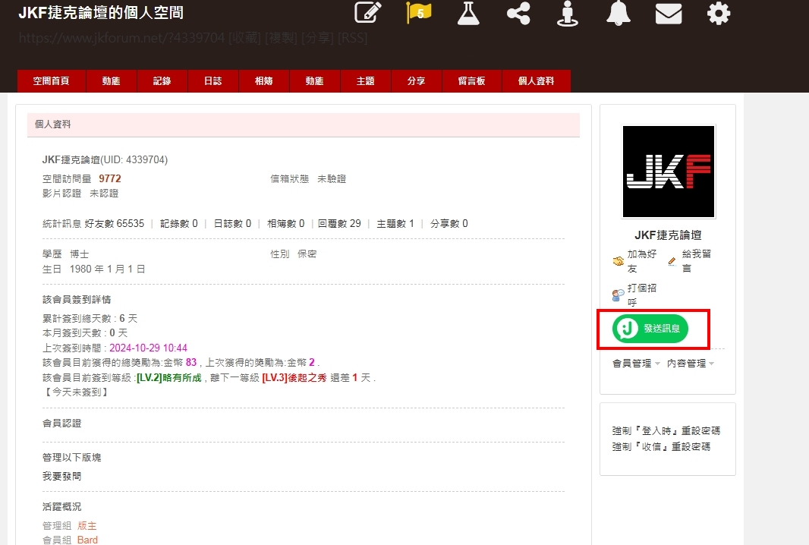The height and width of the screenshot is (545, 809).
Task: Click the 空間訪問量 9772 value
Action: coord(110,178)
